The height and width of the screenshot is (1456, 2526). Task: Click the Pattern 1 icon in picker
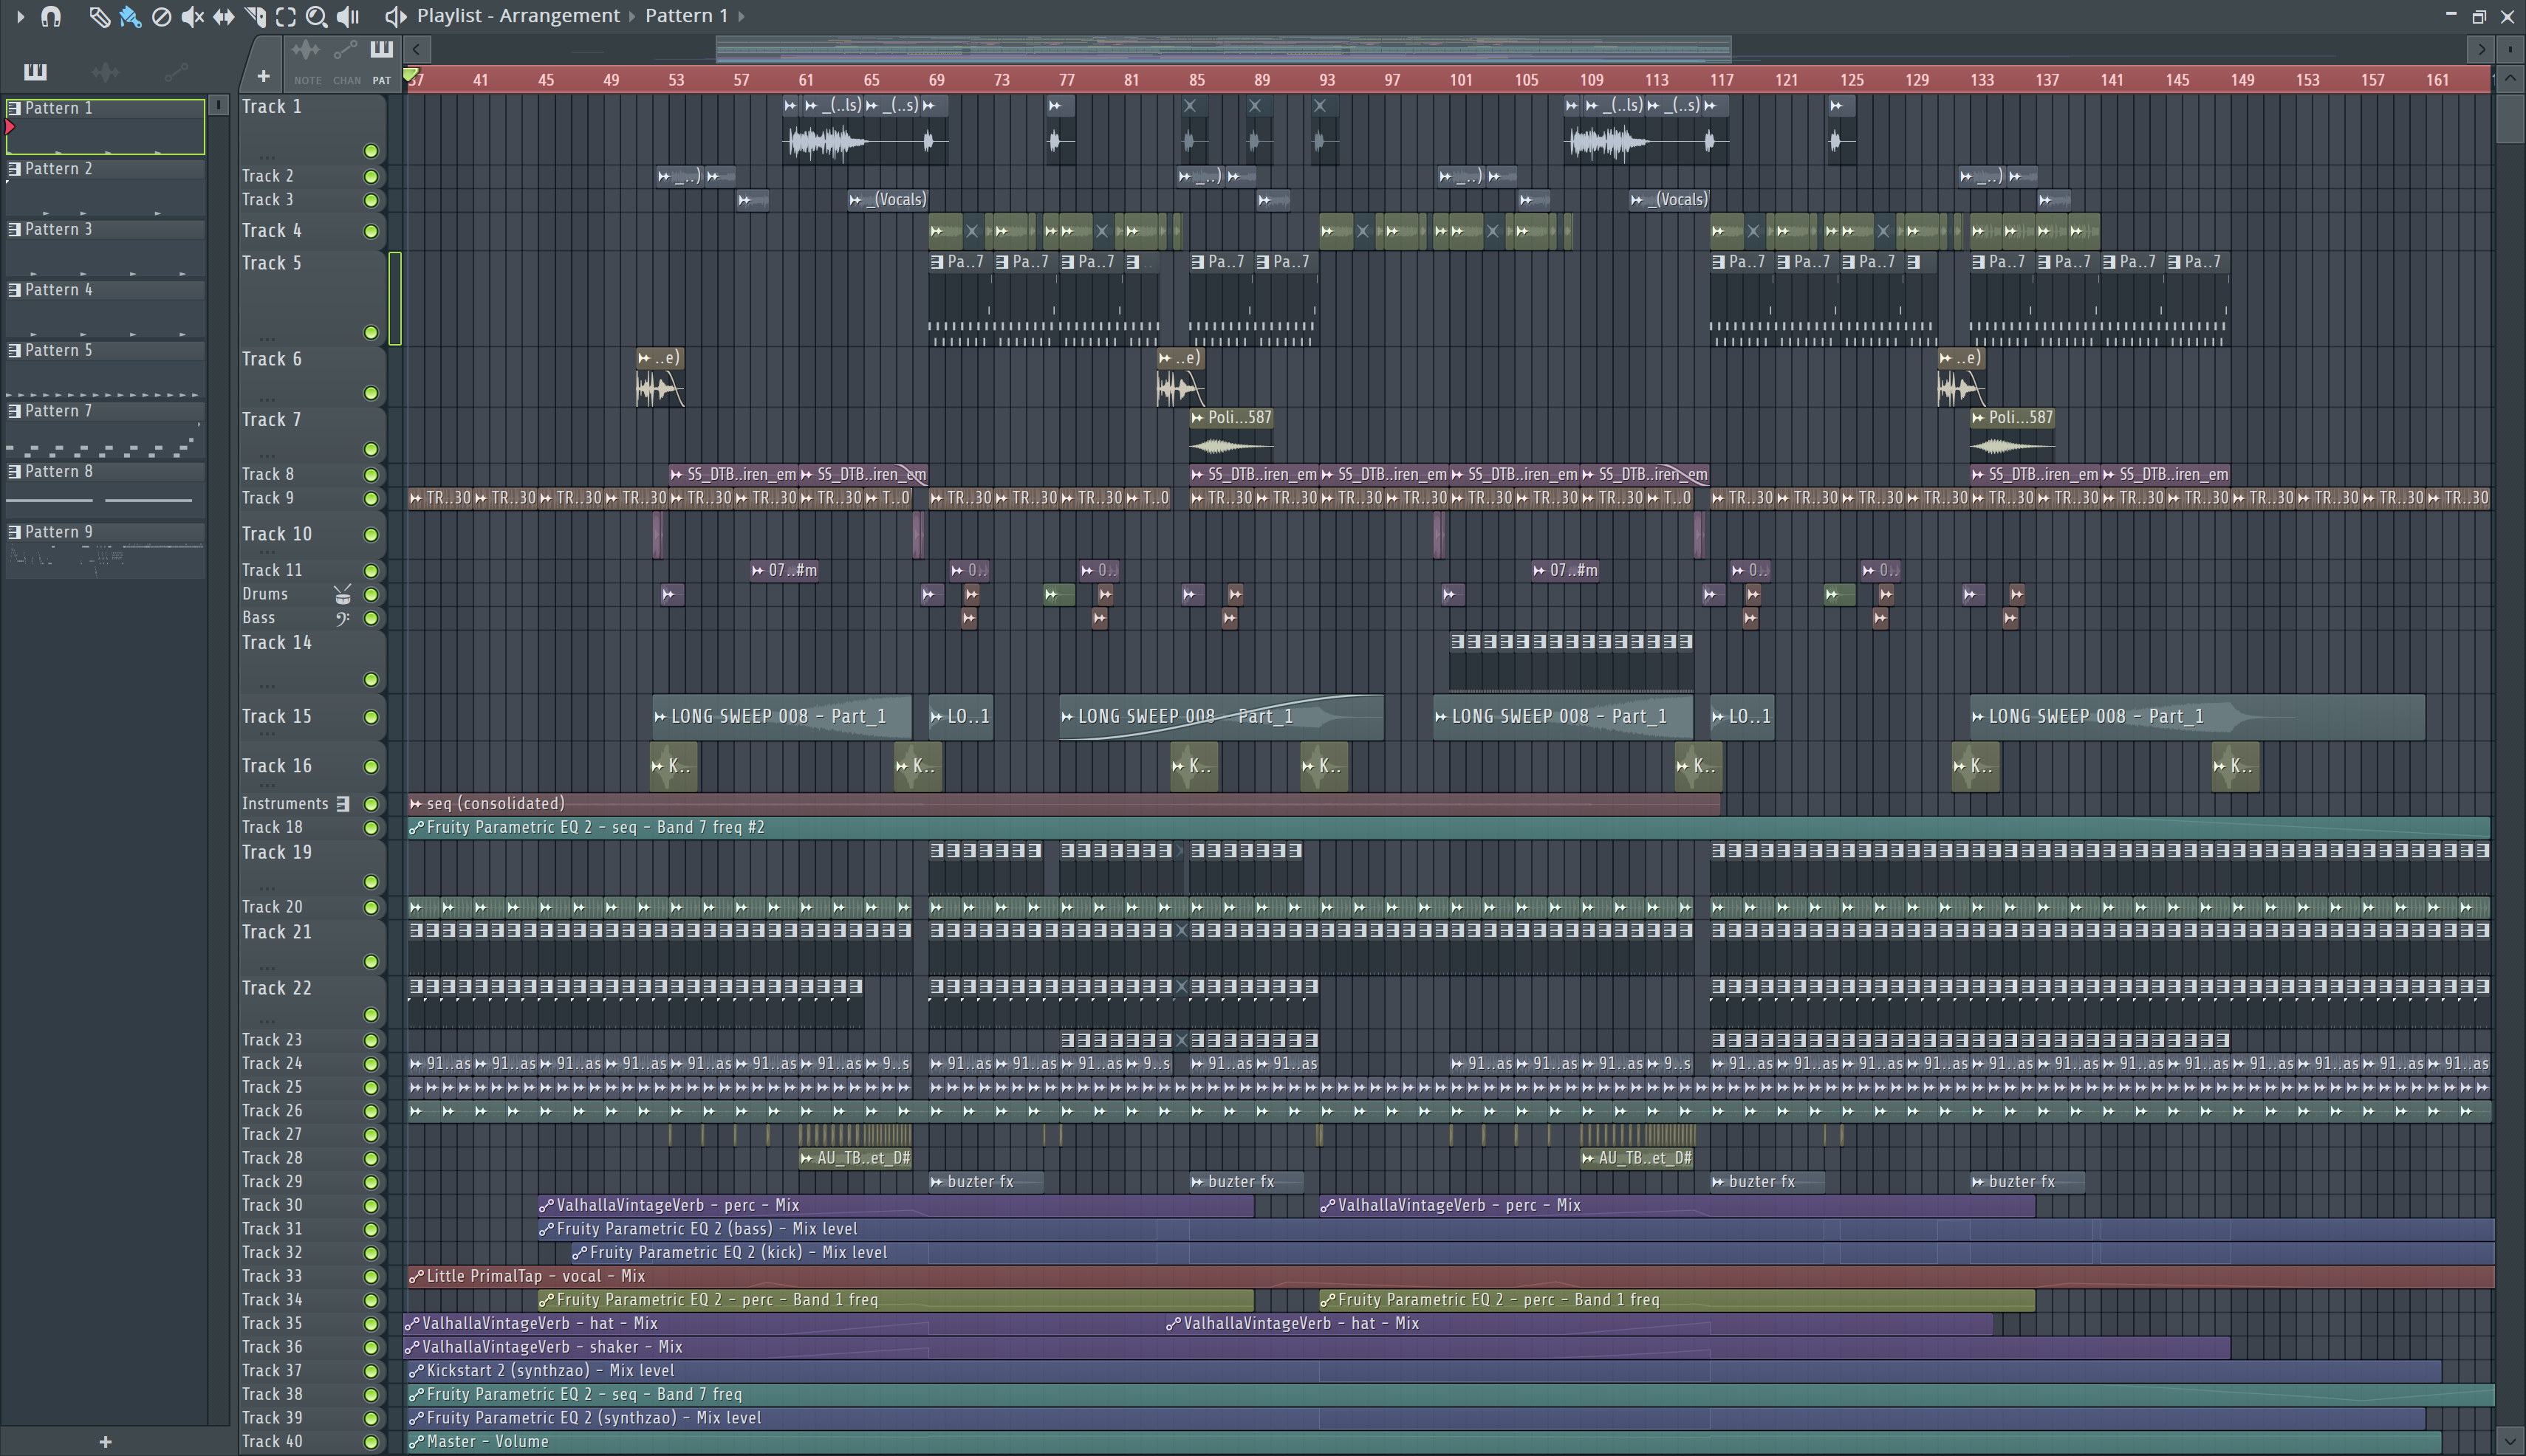pyautogui.click(x=15, y=108)
